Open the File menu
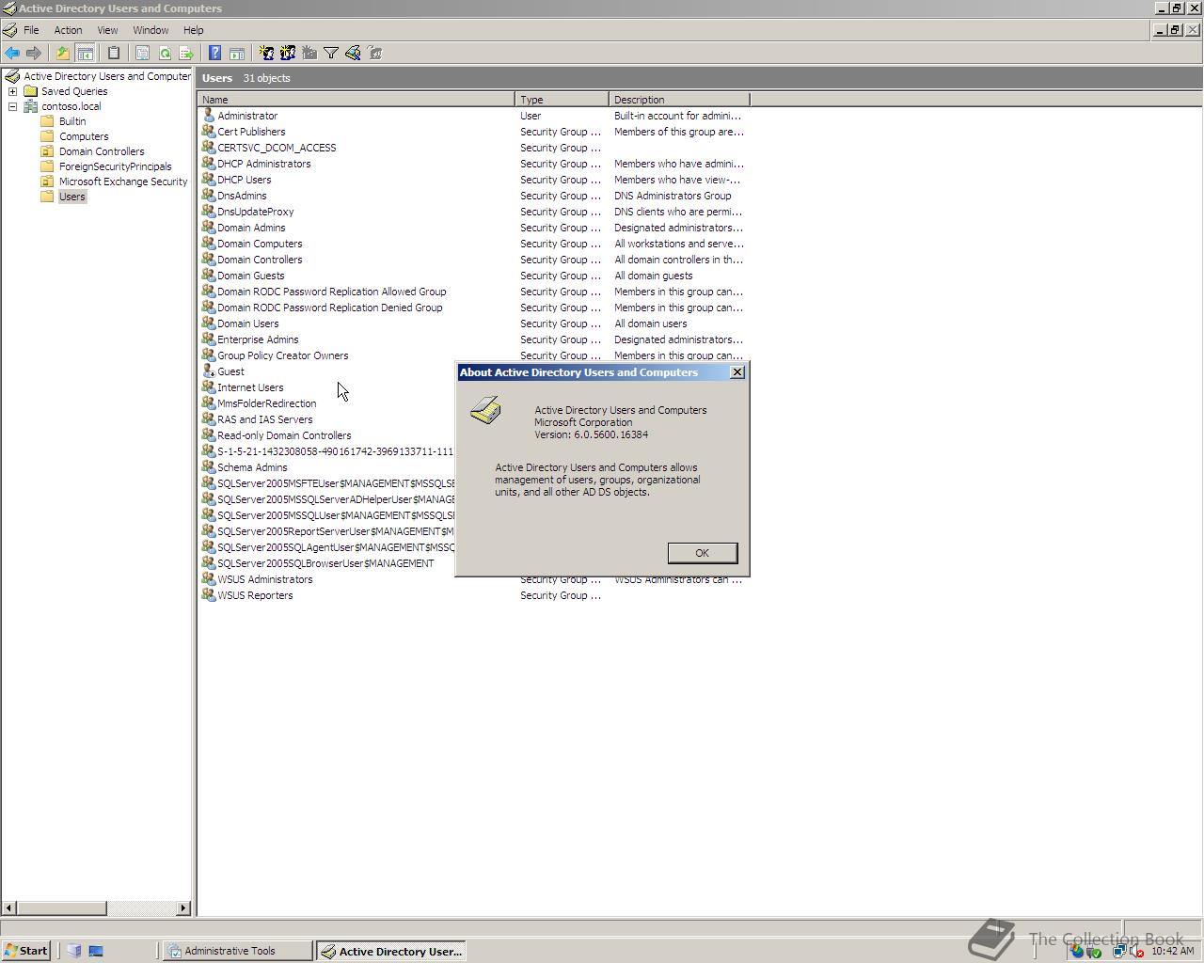Screen dimensions: 1204x963 (31, 30)
